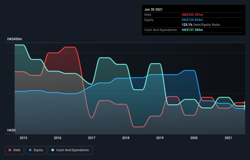Toggle the Equity legend button
This screenshot has width=250, height=160.
coord(36,150)
